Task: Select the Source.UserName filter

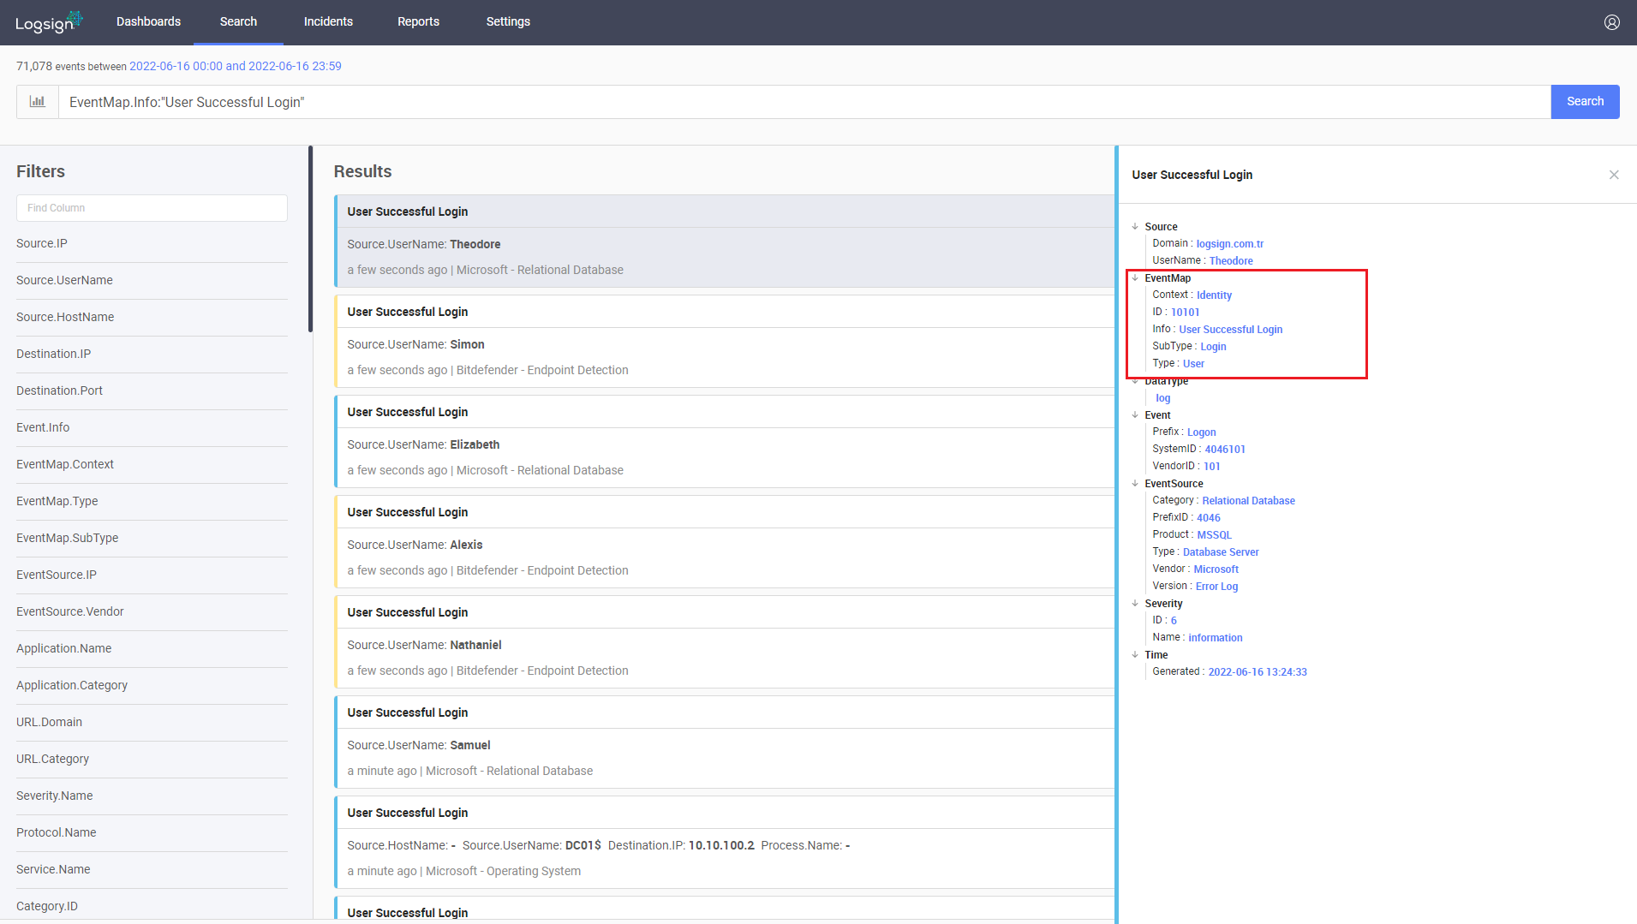Action: pos(64,281)
